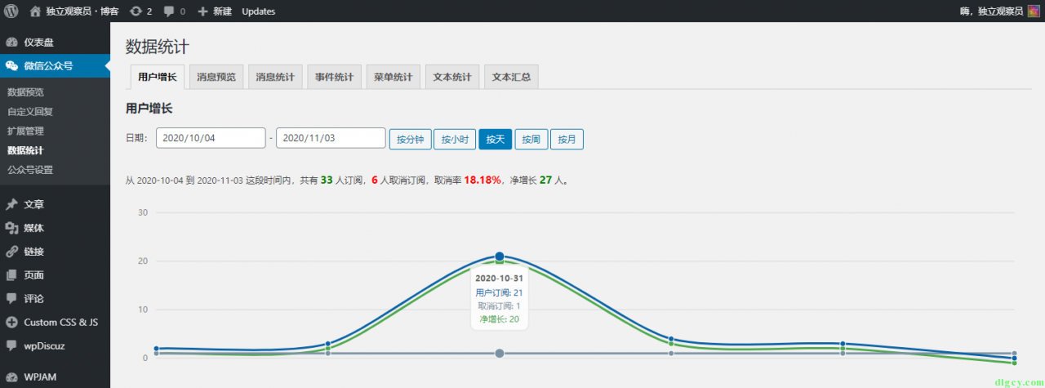Open the 媒体 menu

(x=55, y=228)
